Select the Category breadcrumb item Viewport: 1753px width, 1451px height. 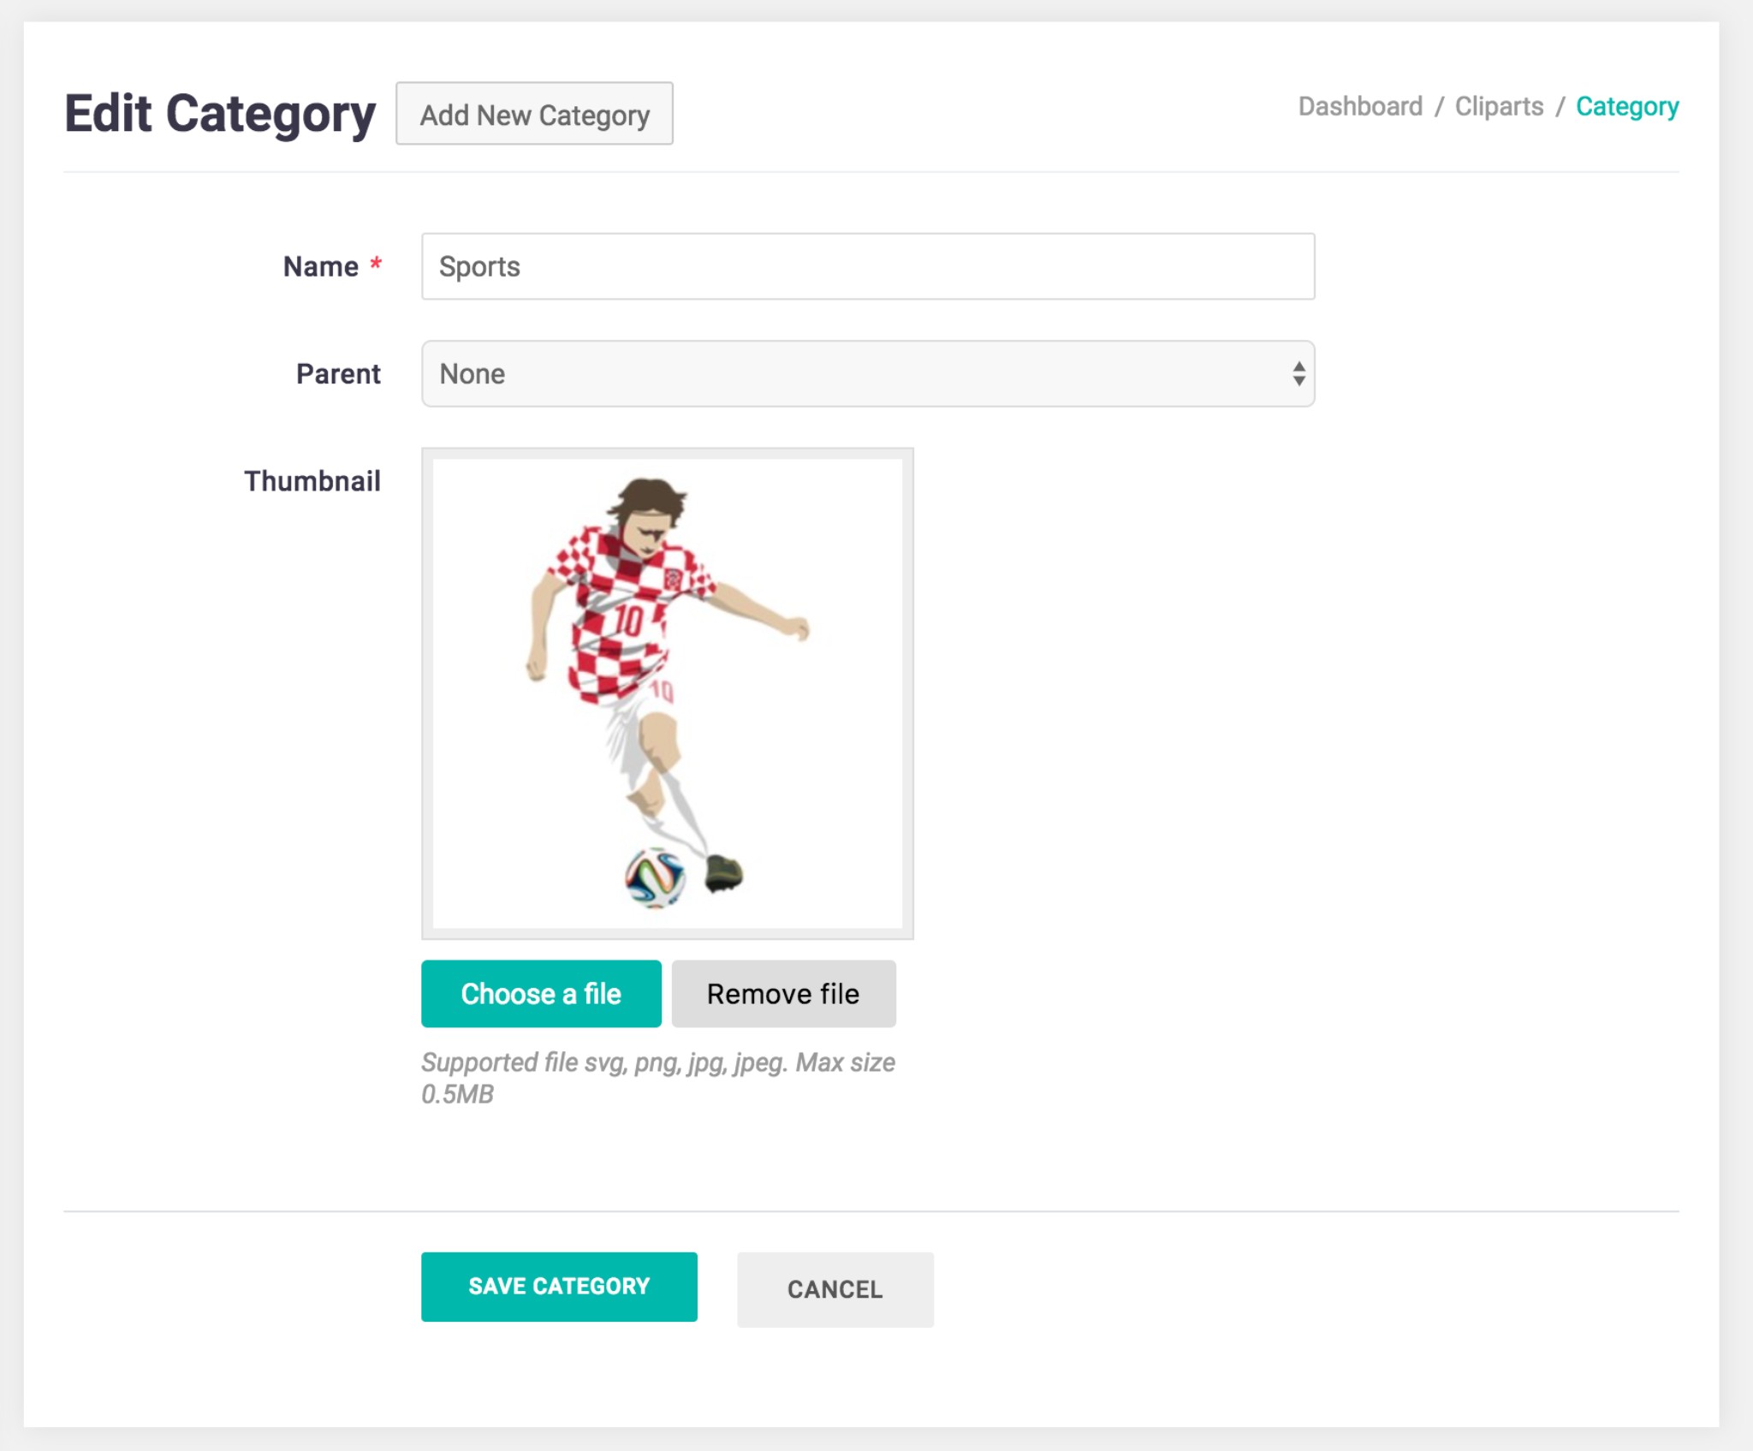(1626, 106)
